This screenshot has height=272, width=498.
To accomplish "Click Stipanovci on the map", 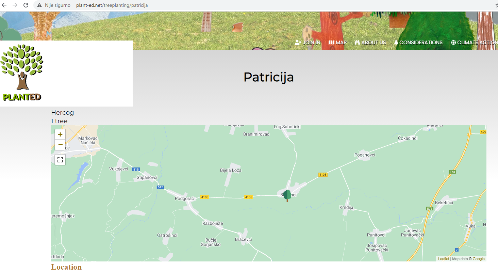I will [147, 177].
